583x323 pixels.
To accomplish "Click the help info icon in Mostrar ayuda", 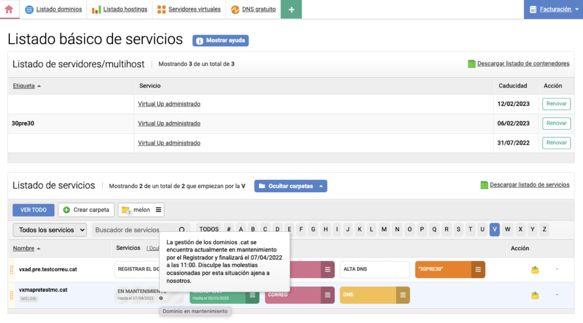I will point(200,41).
